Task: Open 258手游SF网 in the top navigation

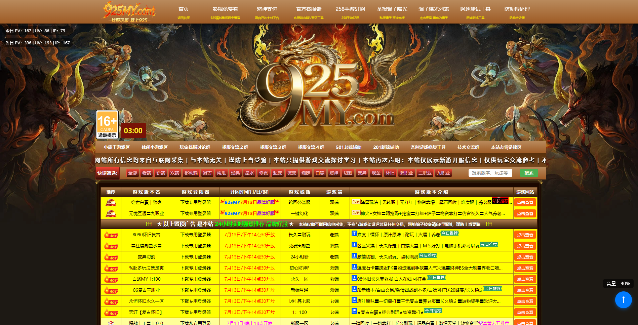Action: click(350, 9)
